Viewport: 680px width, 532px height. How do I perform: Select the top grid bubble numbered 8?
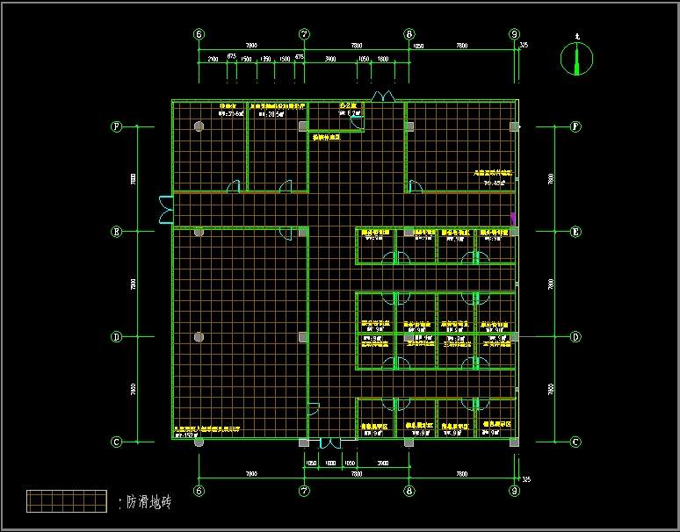pos(409,34)
